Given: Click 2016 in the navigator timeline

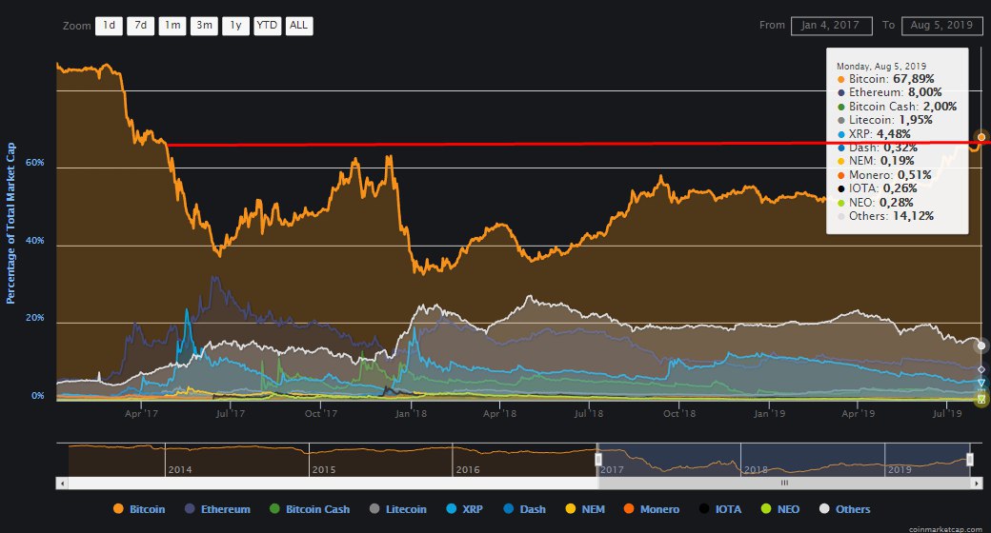Looking at the screenshot, I should tap(468, 470).
